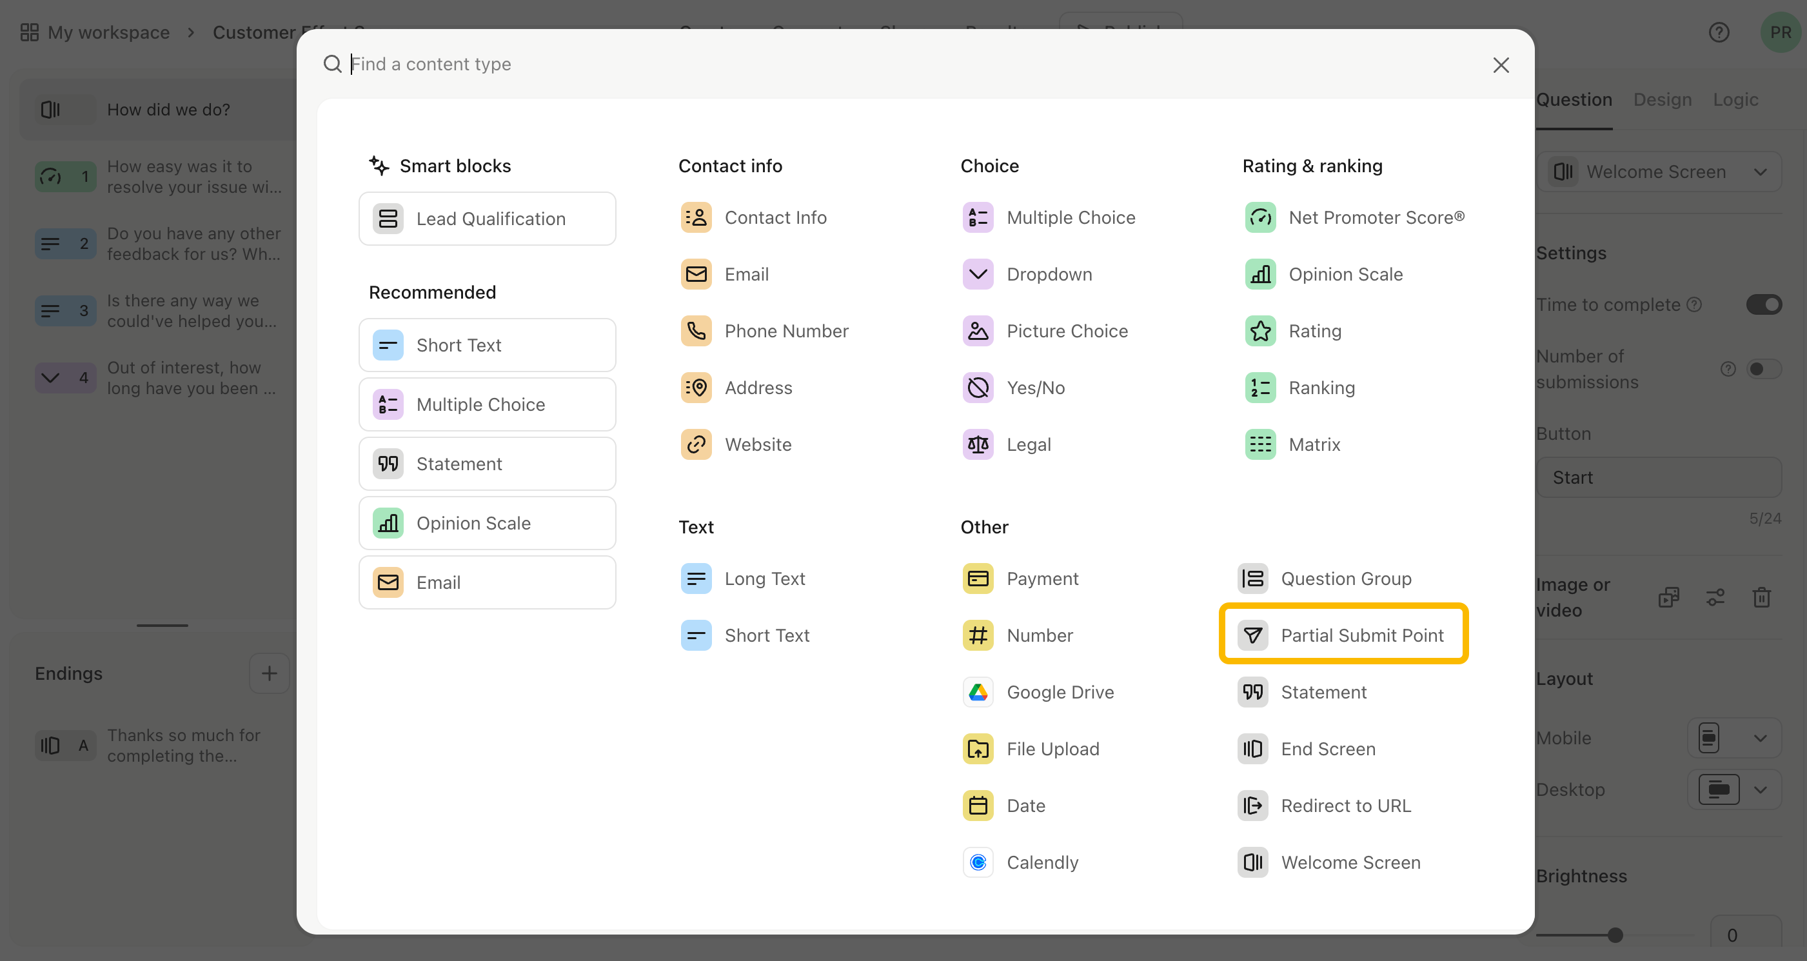This screenshot has width=1807, height=961.
Task: Open the Logic tab
Action: tap(1735, 99)
